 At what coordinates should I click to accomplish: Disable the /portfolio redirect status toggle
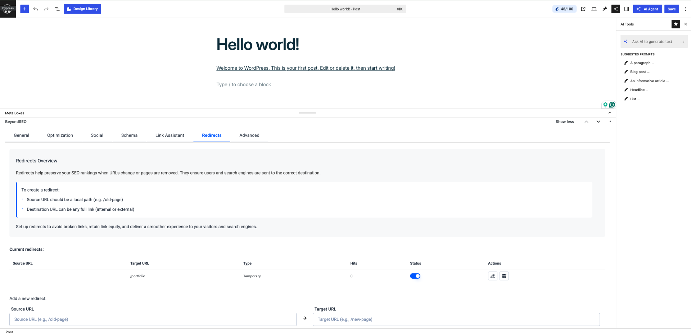pos(415,276)
